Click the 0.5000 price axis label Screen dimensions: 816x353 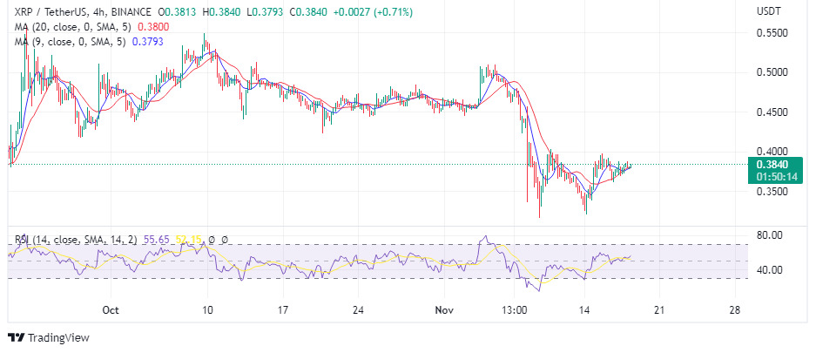(770, 72)
